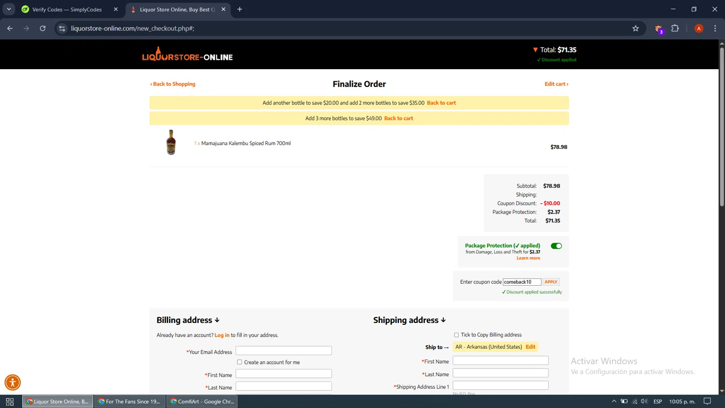The image size is (725, 408).
Task: Click the APPLY coupon button
Action: pos(551,282)
